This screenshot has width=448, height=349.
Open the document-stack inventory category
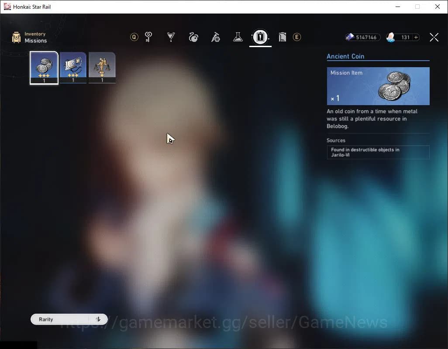tap(282, 37)
